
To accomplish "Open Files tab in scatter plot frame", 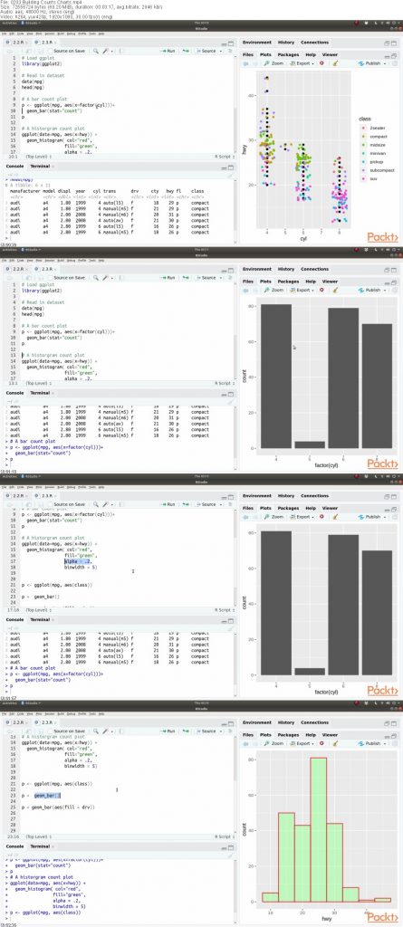I will [x=248, y=54].
